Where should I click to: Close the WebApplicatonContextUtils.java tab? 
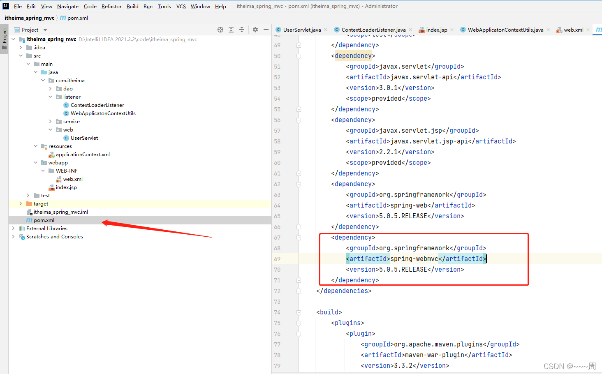[548, 30]
